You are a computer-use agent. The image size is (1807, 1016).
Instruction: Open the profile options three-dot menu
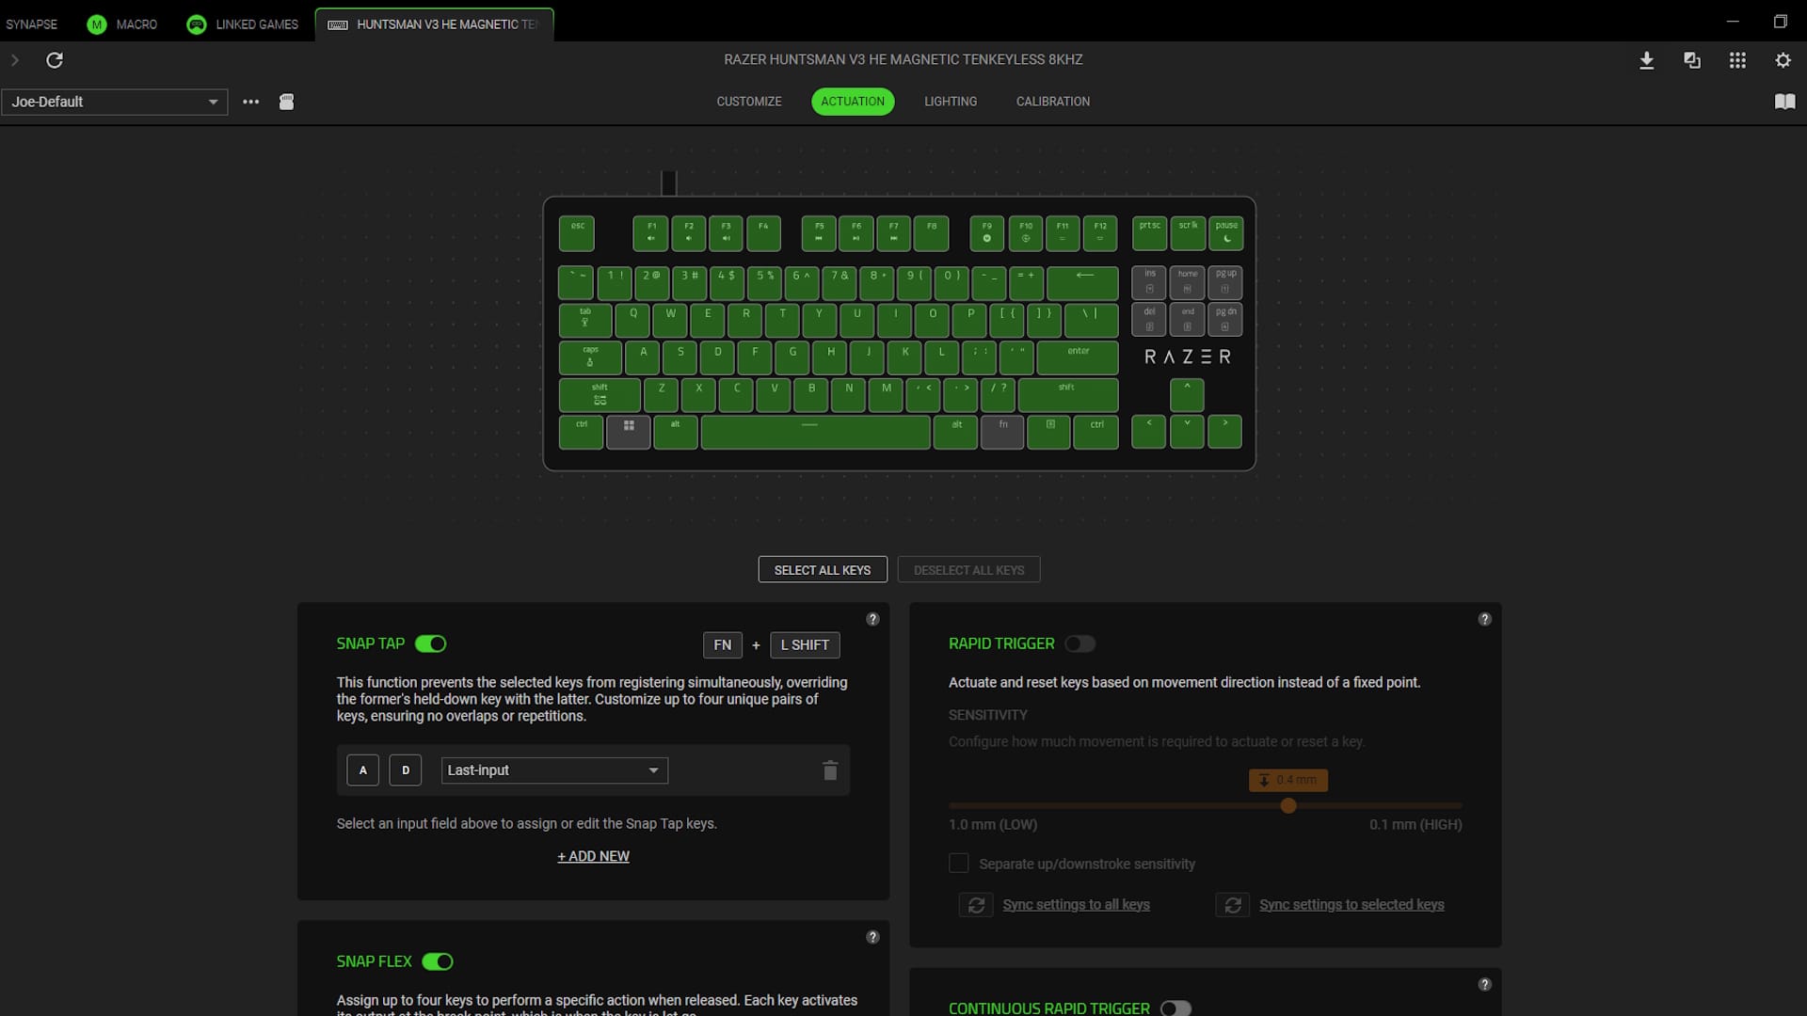(250, 102)
